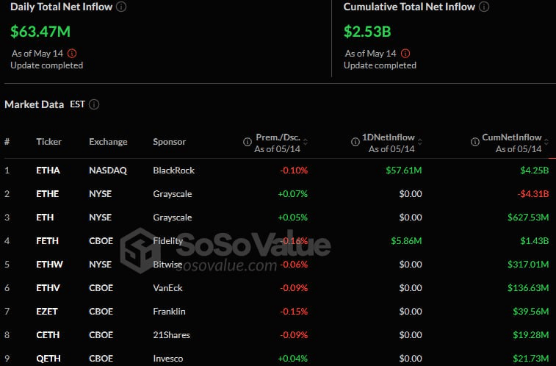
Task: Select ETHW ticker in row 5
Action: [x=49, y=265]
